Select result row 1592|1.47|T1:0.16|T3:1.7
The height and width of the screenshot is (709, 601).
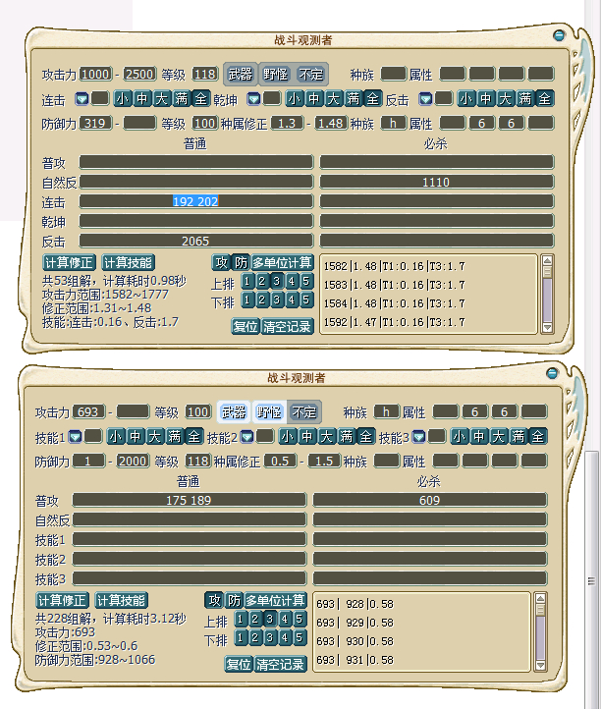[395, 322]
